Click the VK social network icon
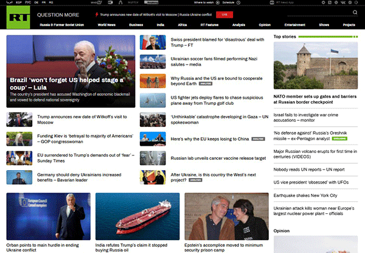Screen dimensions: 365x253 point(343,2)
